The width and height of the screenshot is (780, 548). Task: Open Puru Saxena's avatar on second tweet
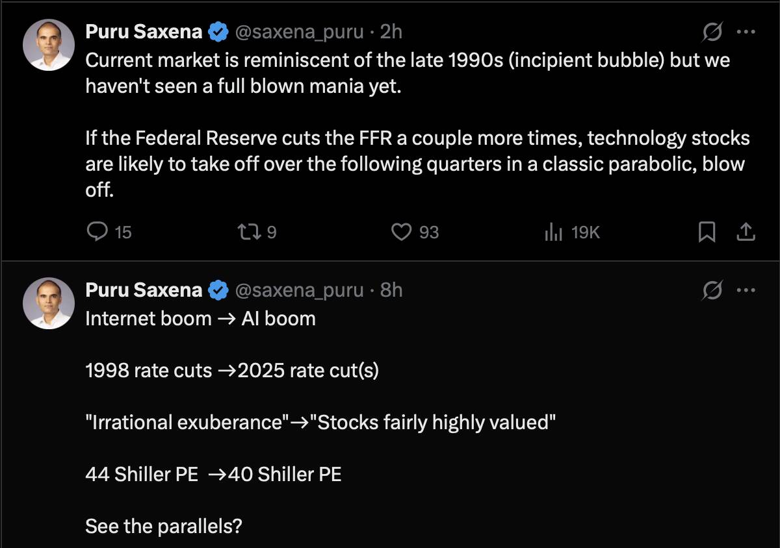click(49, 303)
